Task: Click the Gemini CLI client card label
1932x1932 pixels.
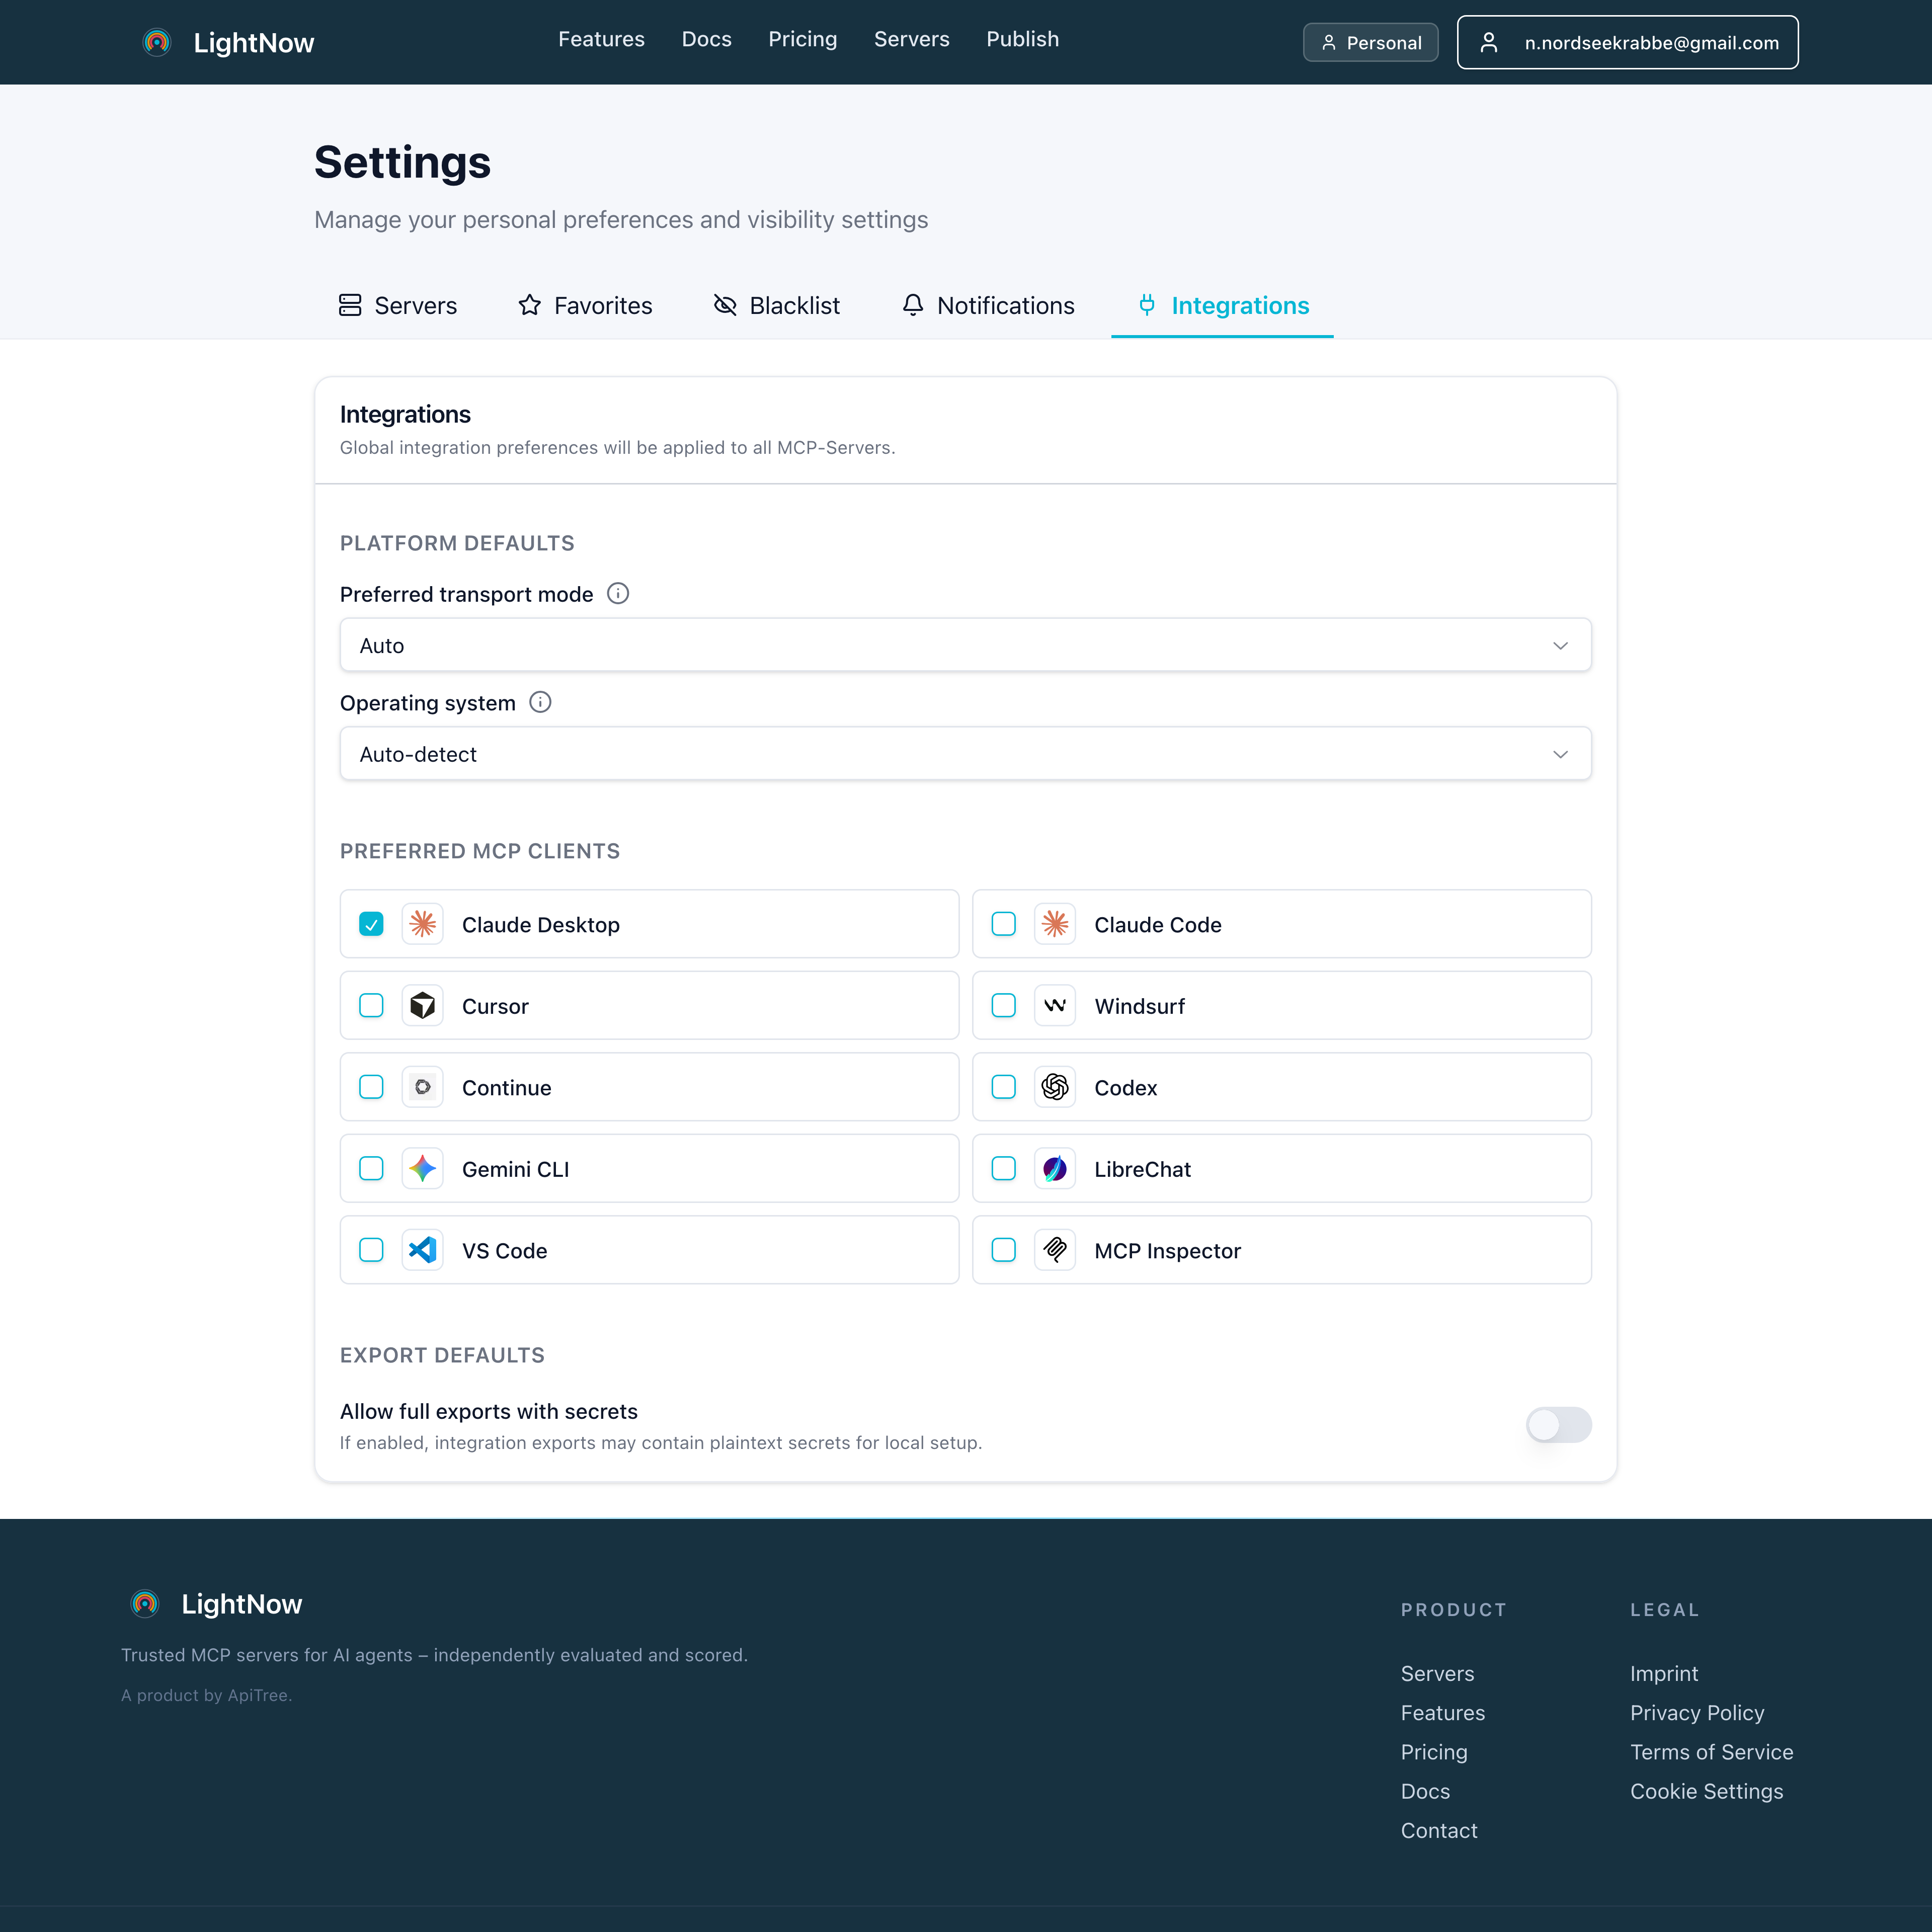Action: [516, 1169]
